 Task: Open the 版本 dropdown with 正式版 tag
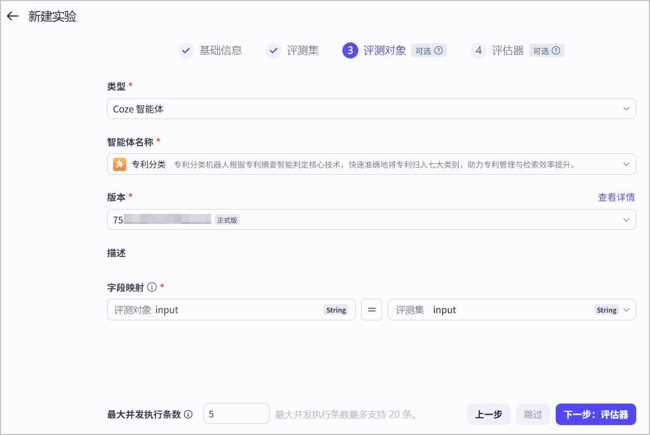[372, 219]
